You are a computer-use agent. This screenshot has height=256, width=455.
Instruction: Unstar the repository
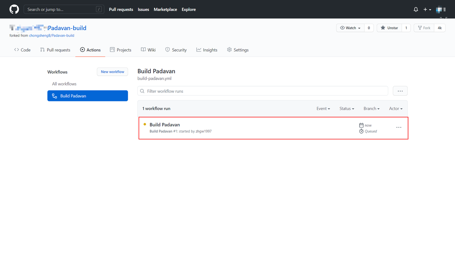point(389,28)
